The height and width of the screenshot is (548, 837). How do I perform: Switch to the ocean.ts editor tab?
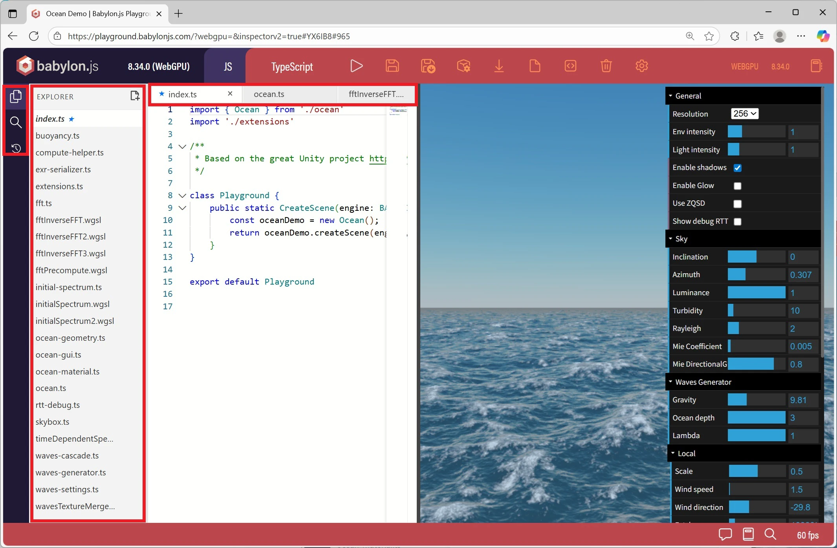click(x=269, y=94)
